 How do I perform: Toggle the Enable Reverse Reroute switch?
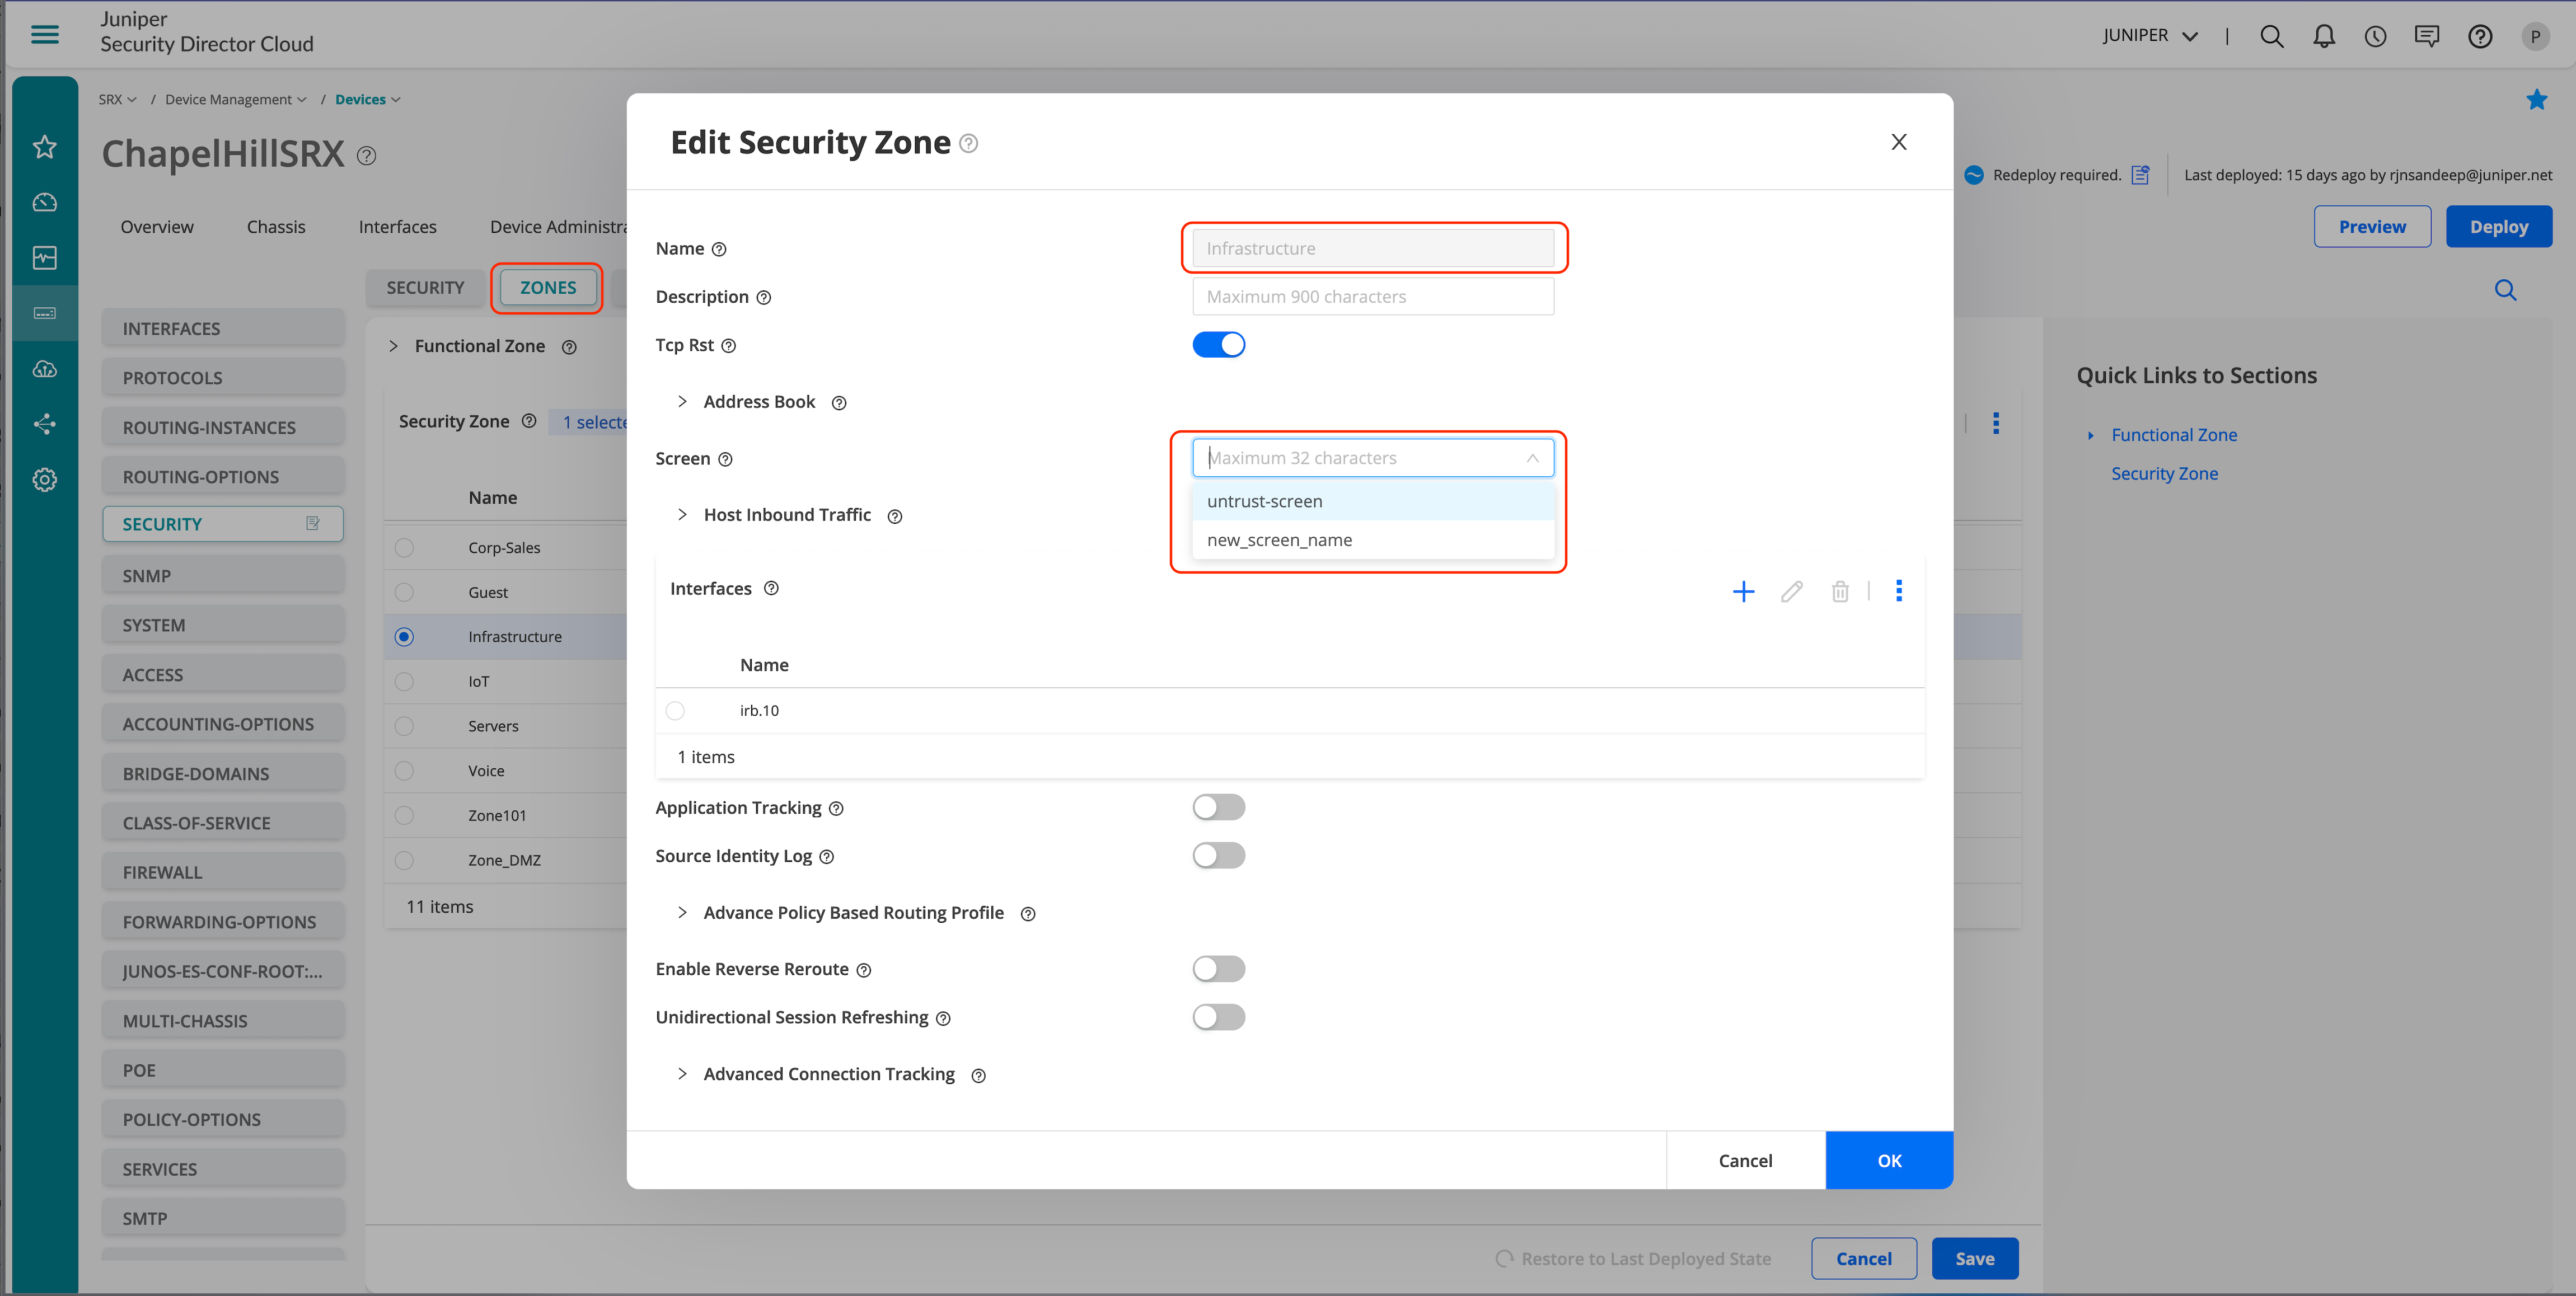tap(1218, 969)
